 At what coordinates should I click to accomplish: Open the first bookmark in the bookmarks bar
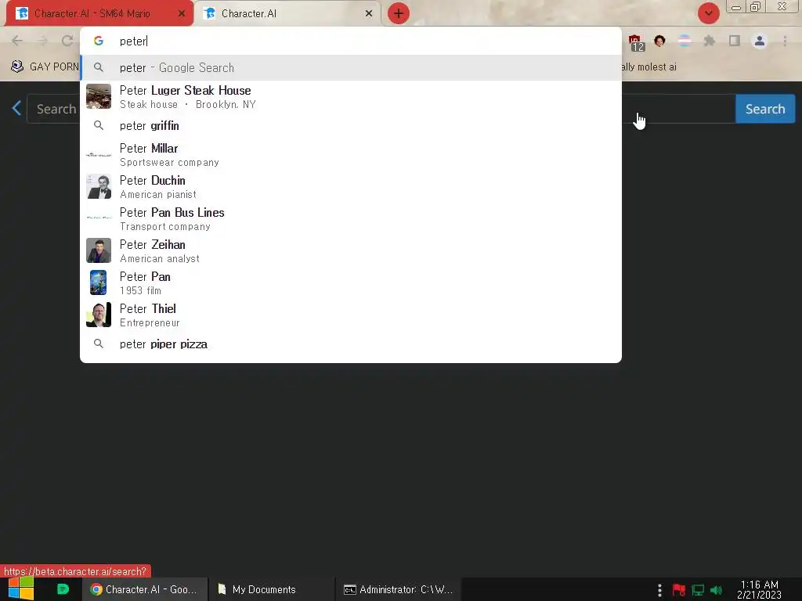click(x=45, y=67)
